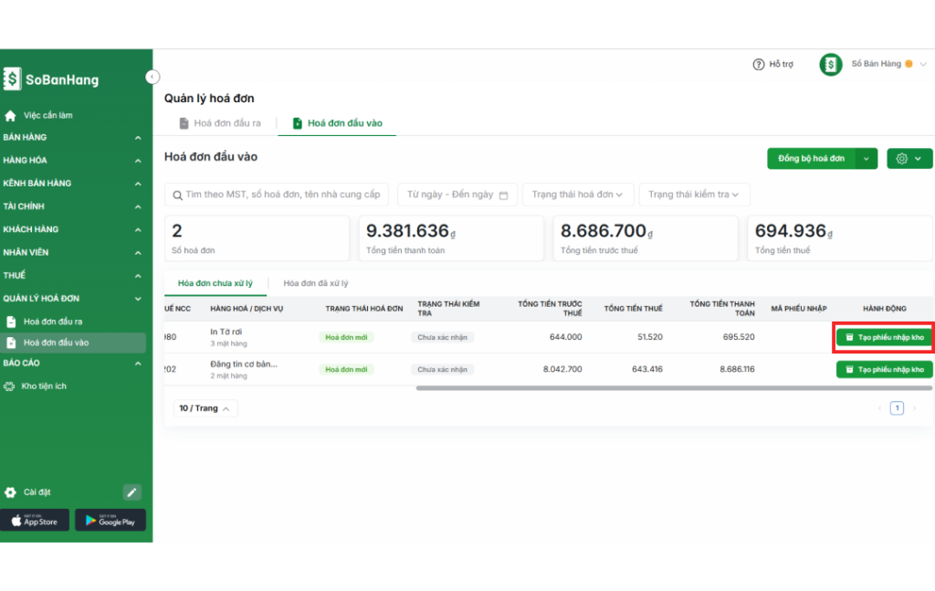Expand the Trạng thái hoá đơn dropdown
Image resolution: width=935 pixels, height=591 pixels.
pyautogui.click(x=578, y=195)
